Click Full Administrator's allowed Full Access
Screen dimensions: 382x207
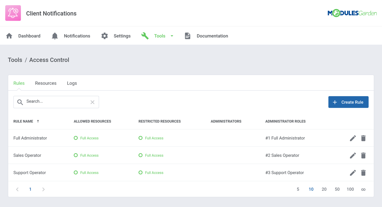click(86, 138)
